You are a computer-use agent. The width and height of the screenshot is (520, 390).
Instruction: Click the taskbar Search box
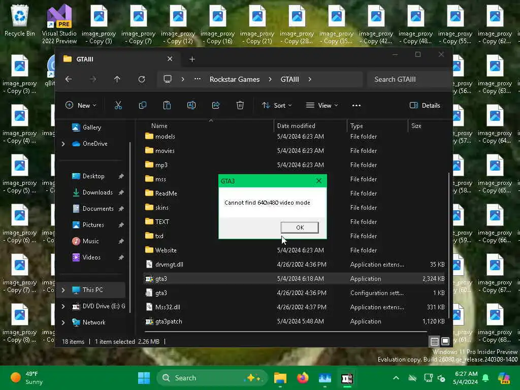click(x=212, y=378)
